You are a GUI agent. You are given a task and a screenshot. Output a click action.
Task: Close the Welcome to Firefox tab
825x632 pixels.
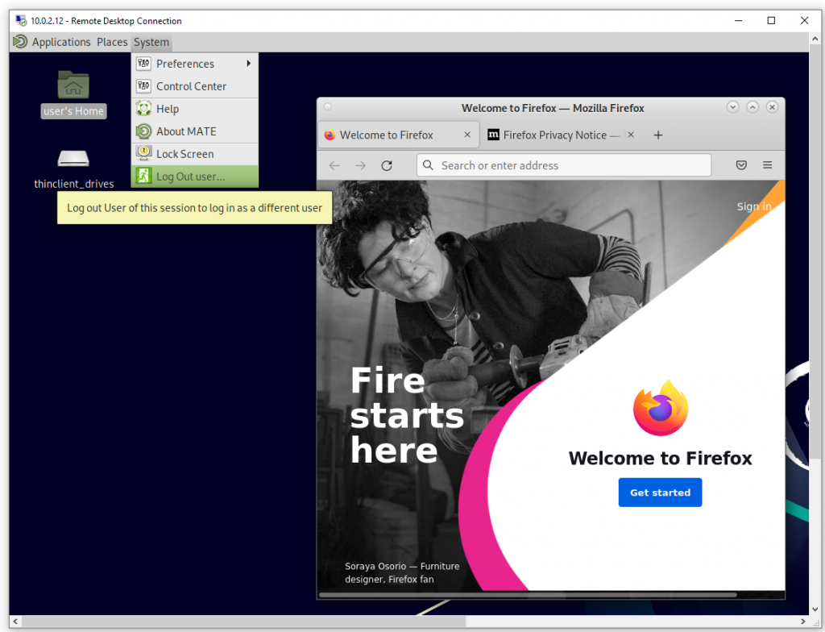click(x=466, y=135)
